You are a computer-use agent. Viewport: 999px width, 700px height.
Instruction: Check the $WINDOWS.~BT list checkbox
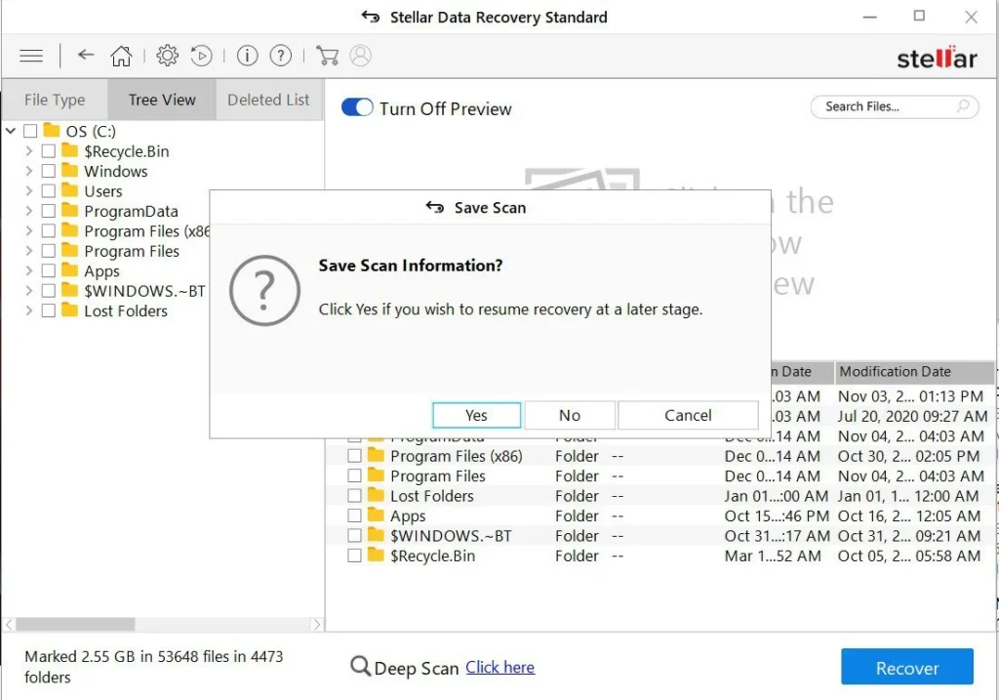pos(354,536)
